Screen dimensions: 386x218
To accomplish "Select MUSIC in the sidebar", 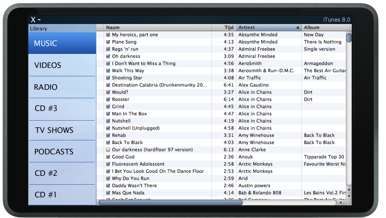I will tap(62, 43).
